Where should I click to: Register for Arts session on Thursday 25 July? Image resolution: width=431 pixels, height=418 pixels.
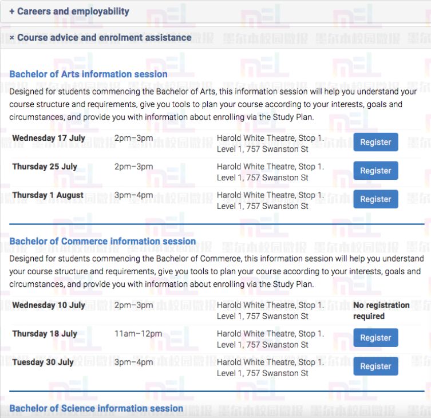(375, 171)
